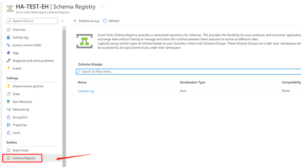This screenshot has width=301, height=167.
Task: Focus the sidebar Search (Ctrl+/) box
Action: click(x=32, y=21)
